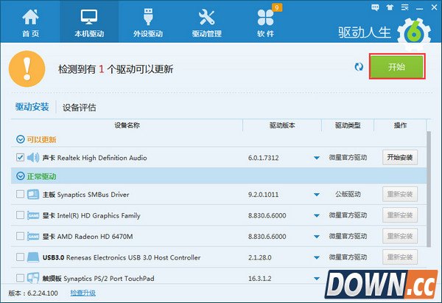This screenshot has width=442, height=303.
Task: Click the orange exclamation warning icon
Action: (x=27, y=69)
